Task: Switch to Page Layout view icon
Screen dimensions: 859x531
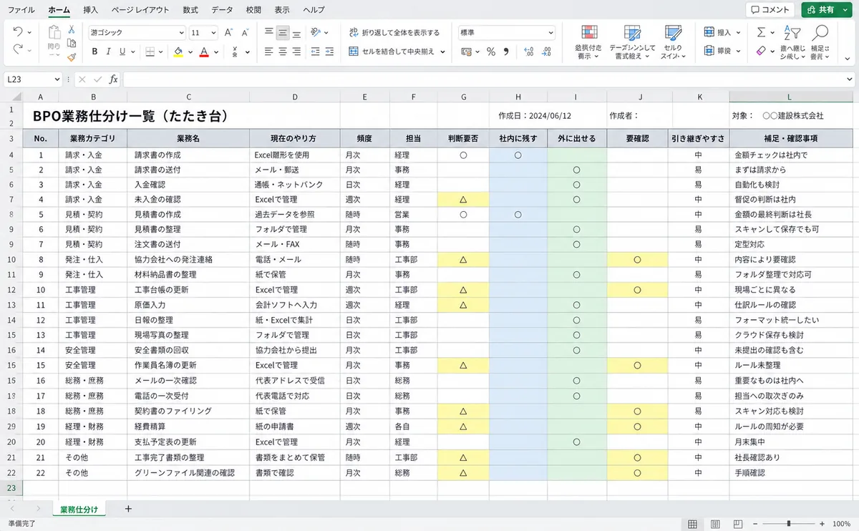Action: tap(716, 524)
